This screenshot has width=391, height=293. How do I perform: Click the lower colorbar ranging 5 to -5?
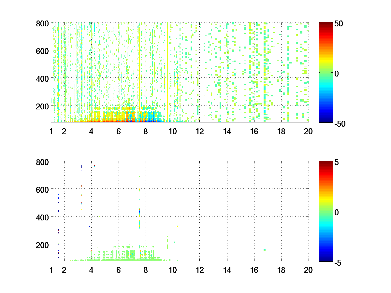tap(326, 211)
